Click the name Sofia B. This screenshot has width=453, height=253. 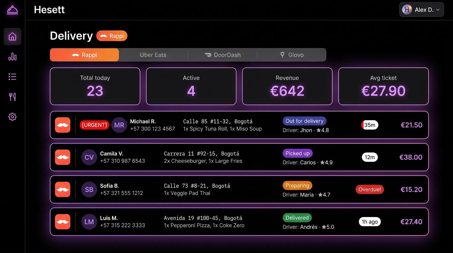point(110,186)
